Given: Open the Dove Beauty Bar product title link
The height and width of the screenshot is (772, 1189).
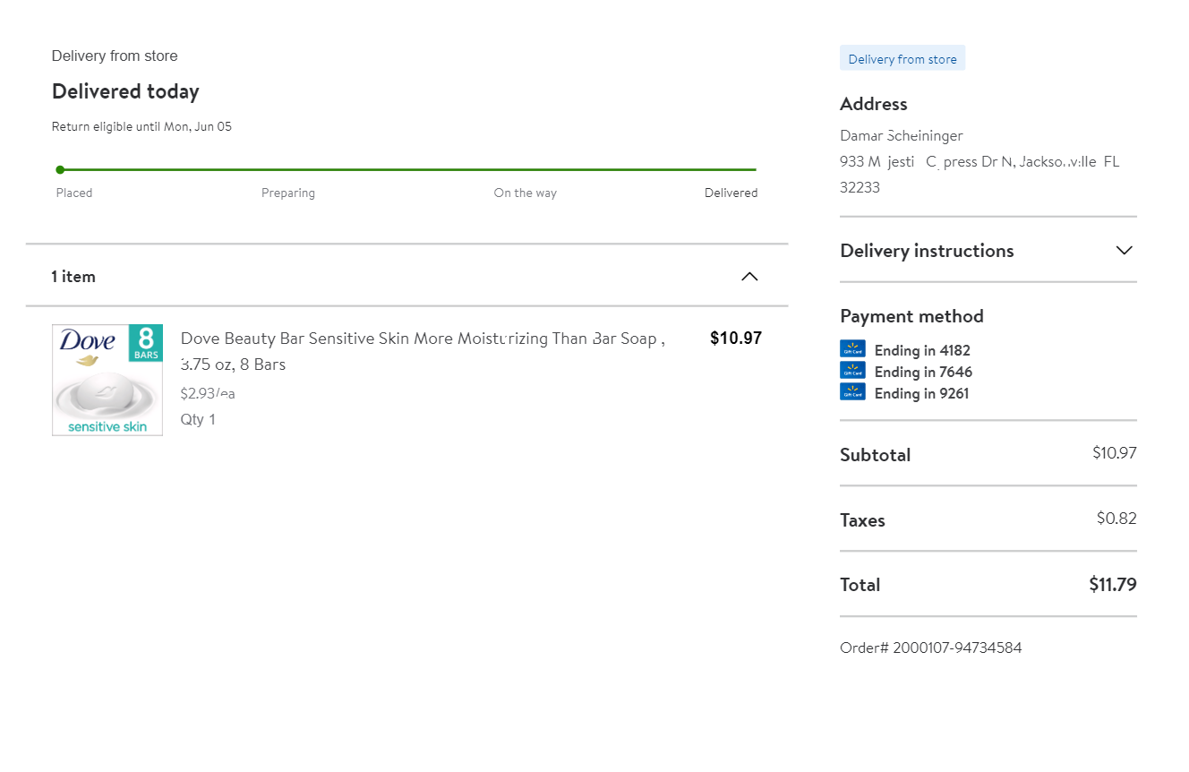Looking at the screenshot, I should [422, 339].
